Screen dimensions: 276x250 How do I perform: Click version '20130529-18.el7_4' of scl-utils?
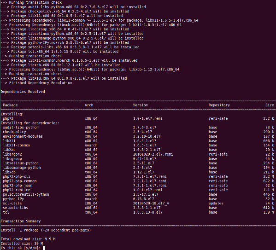click(151, 203)
